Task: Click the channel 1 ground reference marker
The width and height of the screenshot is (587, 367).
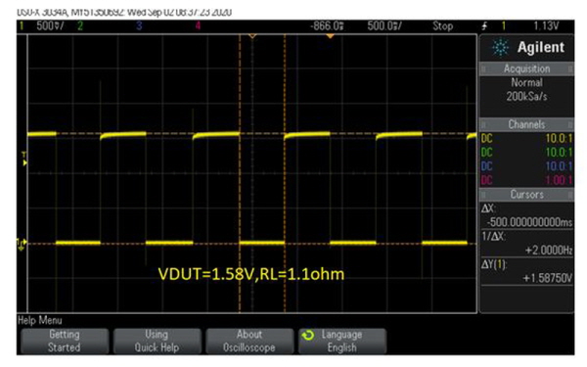Action: coord(21,244)
